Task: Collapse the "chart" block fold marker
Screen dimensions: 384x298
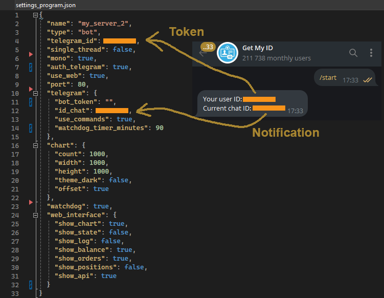Action: pos(35,145)
